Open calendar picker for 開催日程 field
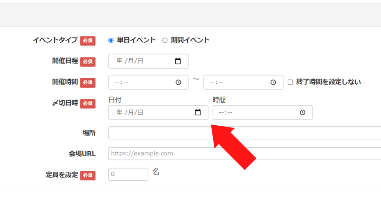The image size is (381, 200). pyautogui.click(x=178, y=61)
